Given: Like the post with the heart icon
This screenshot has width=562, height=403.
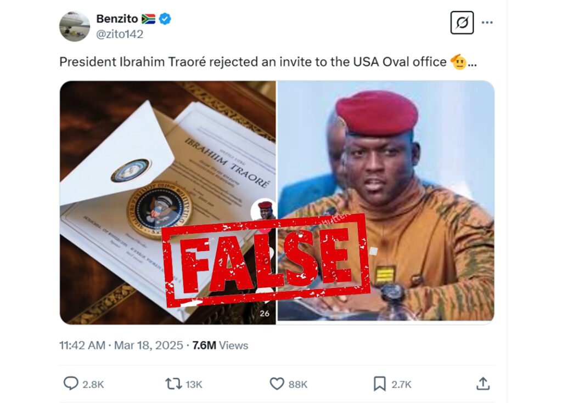Looking at the screenshot, I should click(x=277, y=384).
